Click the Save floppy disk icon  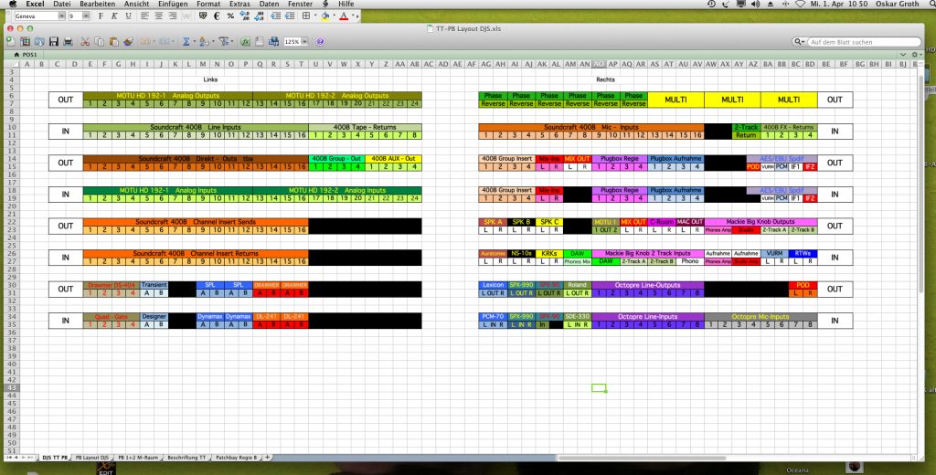pos(54,42)
